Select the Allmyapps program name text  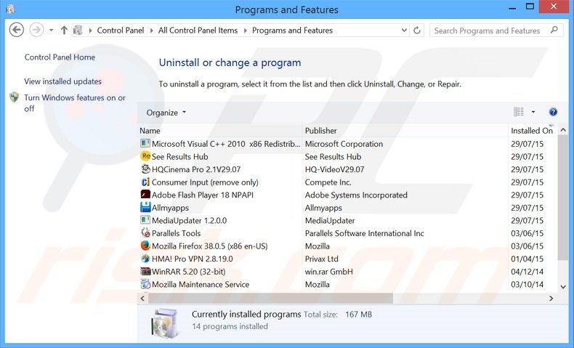tap(170, 208)
